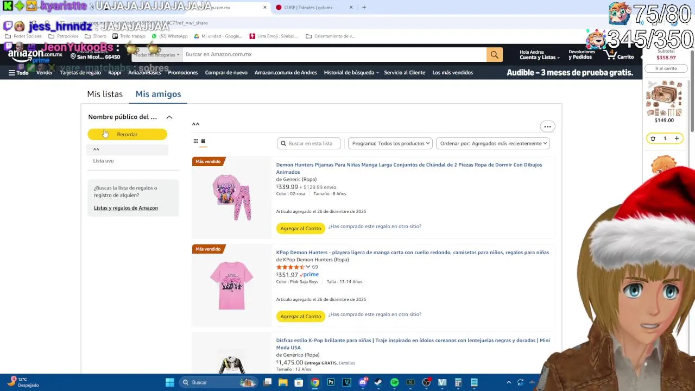Open File Explorer from taskbar
695x391 pixels.
pos(283,382)
